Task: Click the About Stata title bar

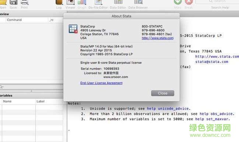Action: click(x=122, y=16)
